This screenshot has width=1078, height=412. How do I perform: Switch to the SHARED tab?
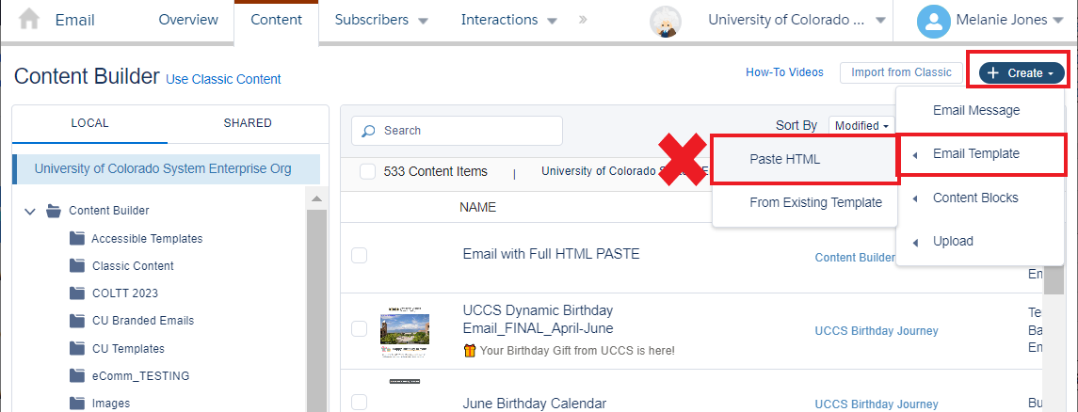click(248, 123)
